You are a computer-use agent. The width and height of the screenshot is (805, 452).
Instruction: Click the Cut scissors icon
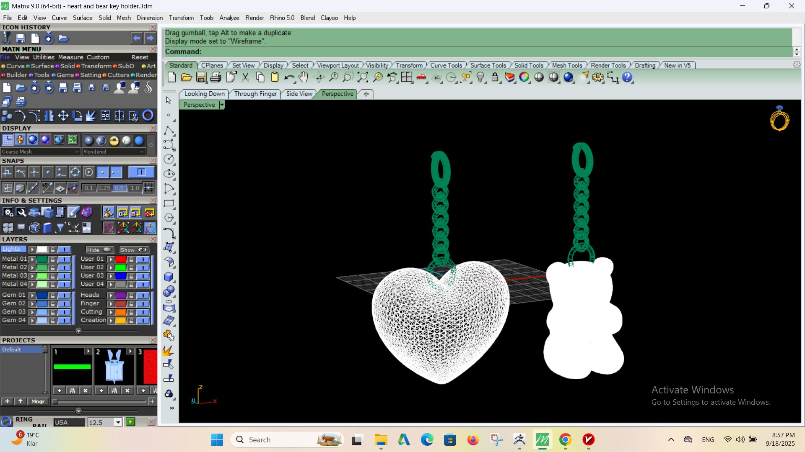point(245,77)
